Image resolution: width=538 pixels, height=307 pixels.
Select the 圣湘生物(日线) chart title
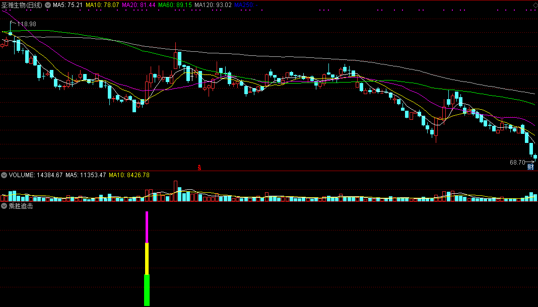point(22,5)
